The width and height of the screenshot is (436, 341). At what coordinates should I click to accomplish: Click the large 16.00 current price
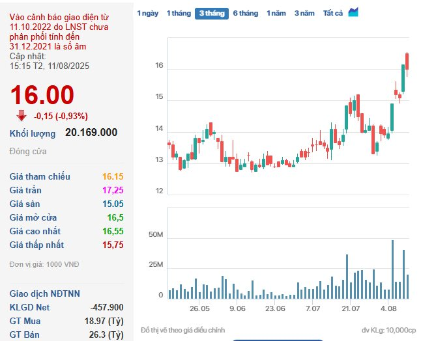42,95
